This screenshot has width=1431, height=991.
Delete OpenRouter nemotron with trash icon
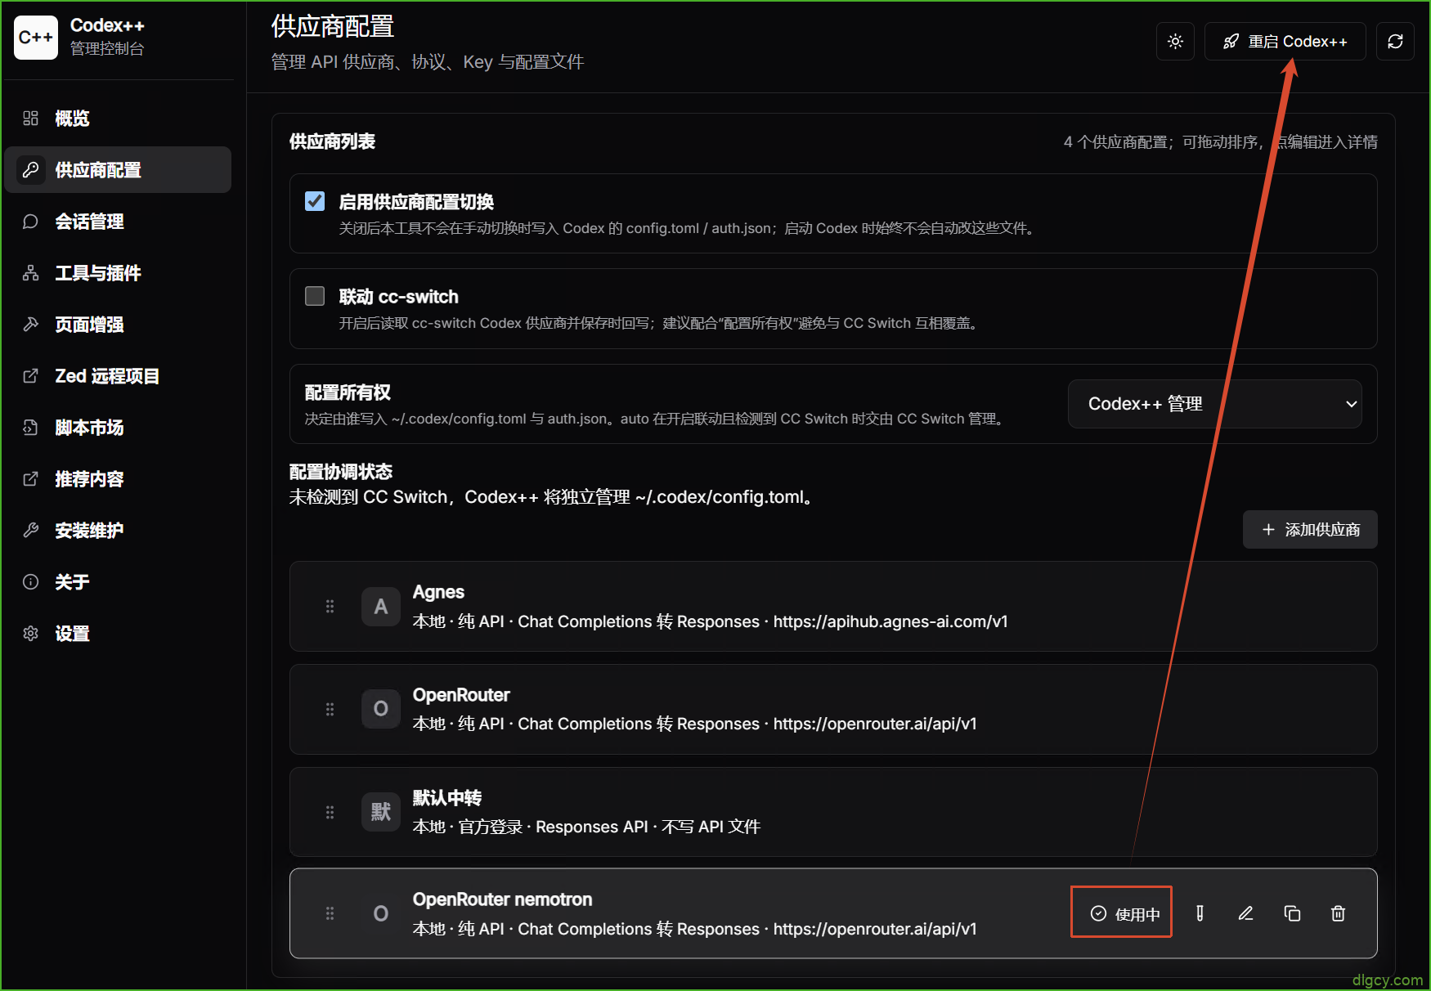[x=1338, y=913]
